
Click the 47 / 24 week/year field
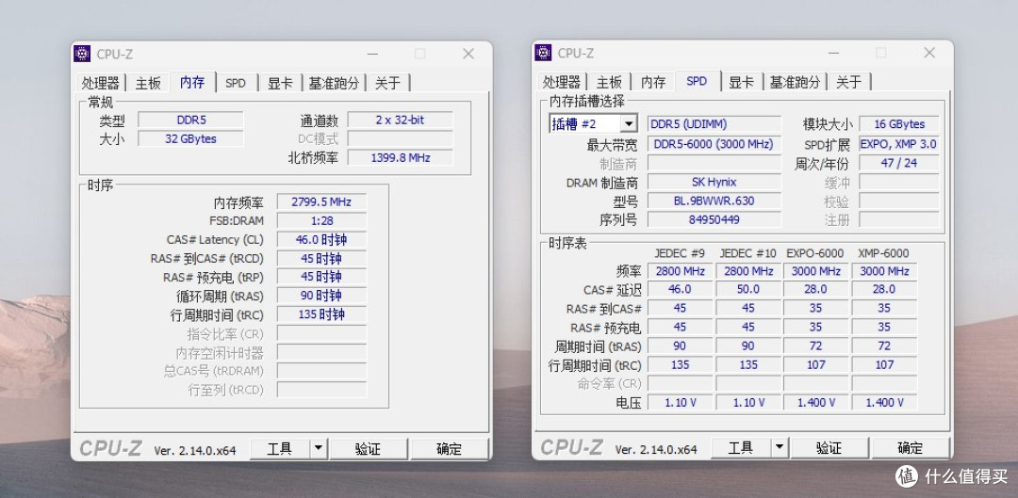click(x=899, y=164)
